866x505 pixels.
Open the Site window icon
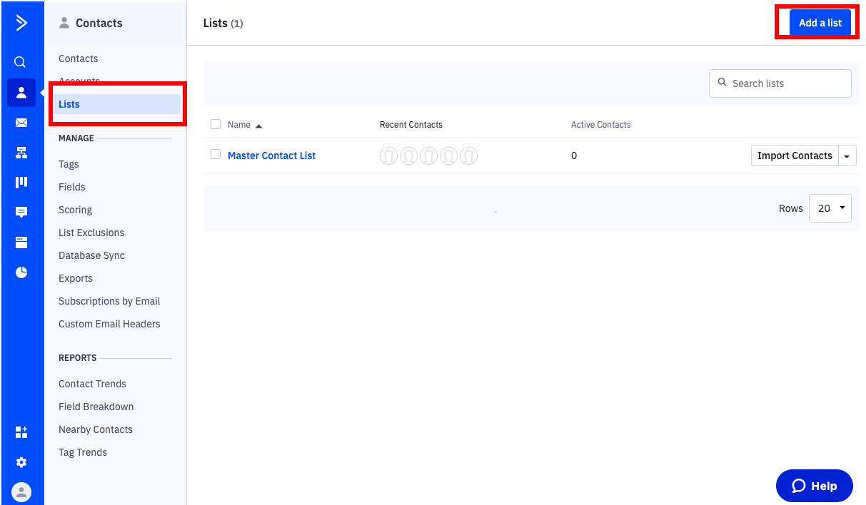click(21, 243)
